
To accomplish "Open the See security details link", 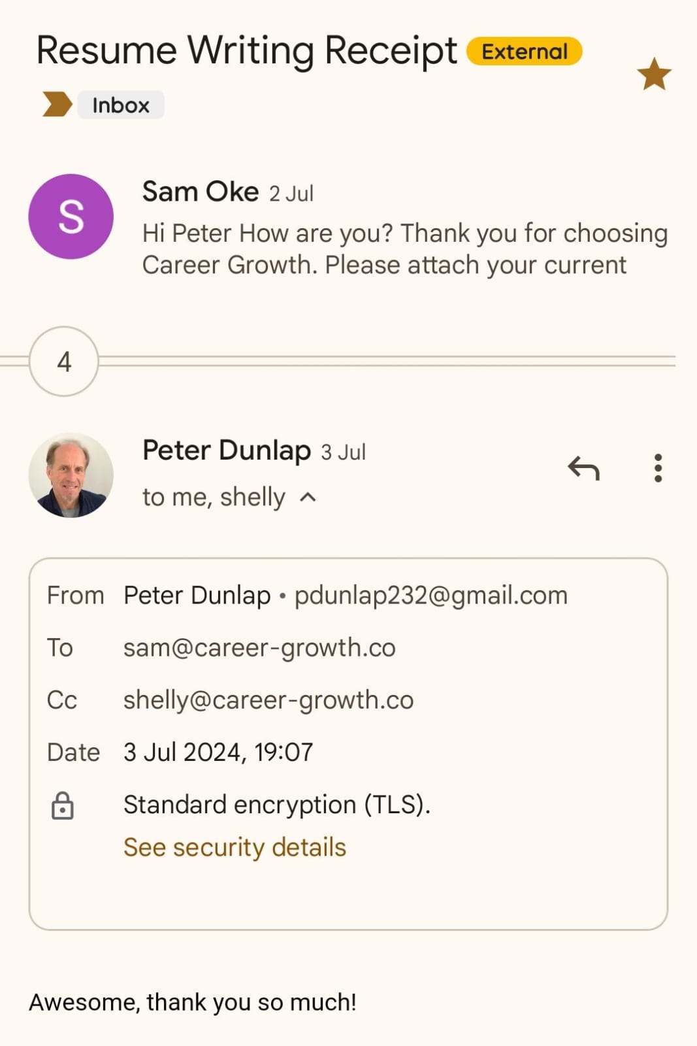I will pos(235,847).
